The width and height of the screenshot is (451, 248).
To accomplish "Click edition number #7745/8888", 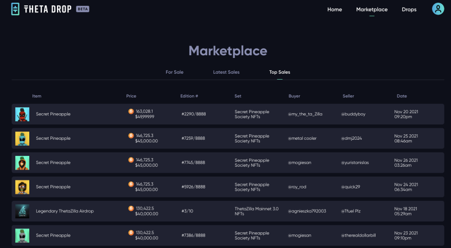I will (193, 162).
